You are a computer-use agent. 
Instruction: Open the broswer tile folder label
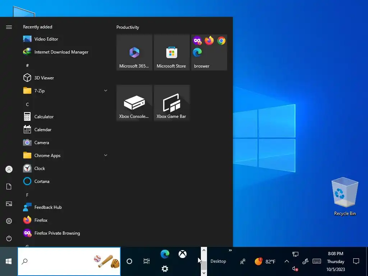click(x=202, y=66)
